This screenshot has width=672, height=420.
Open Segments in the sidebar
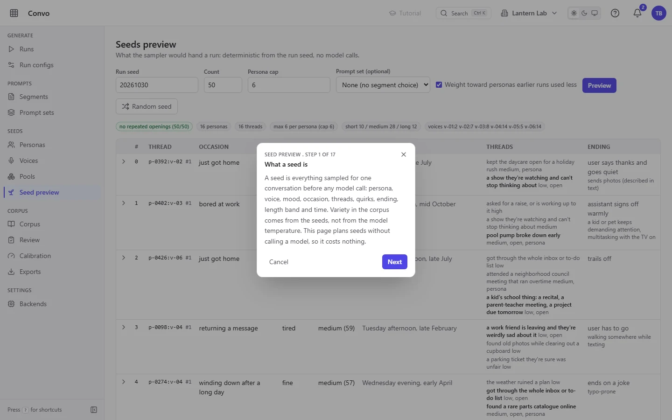click(x=52, y=97)
